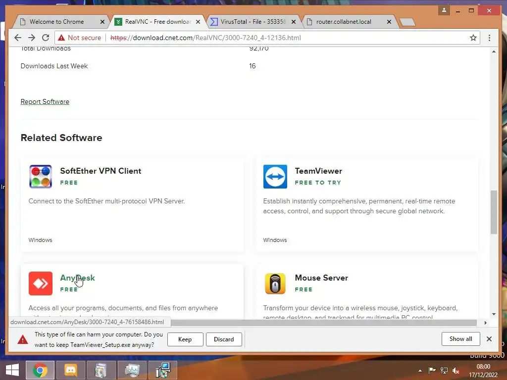Open Action Center flag icon
Image resolution: width=507 pixels, height=380 pixels.
432,371
